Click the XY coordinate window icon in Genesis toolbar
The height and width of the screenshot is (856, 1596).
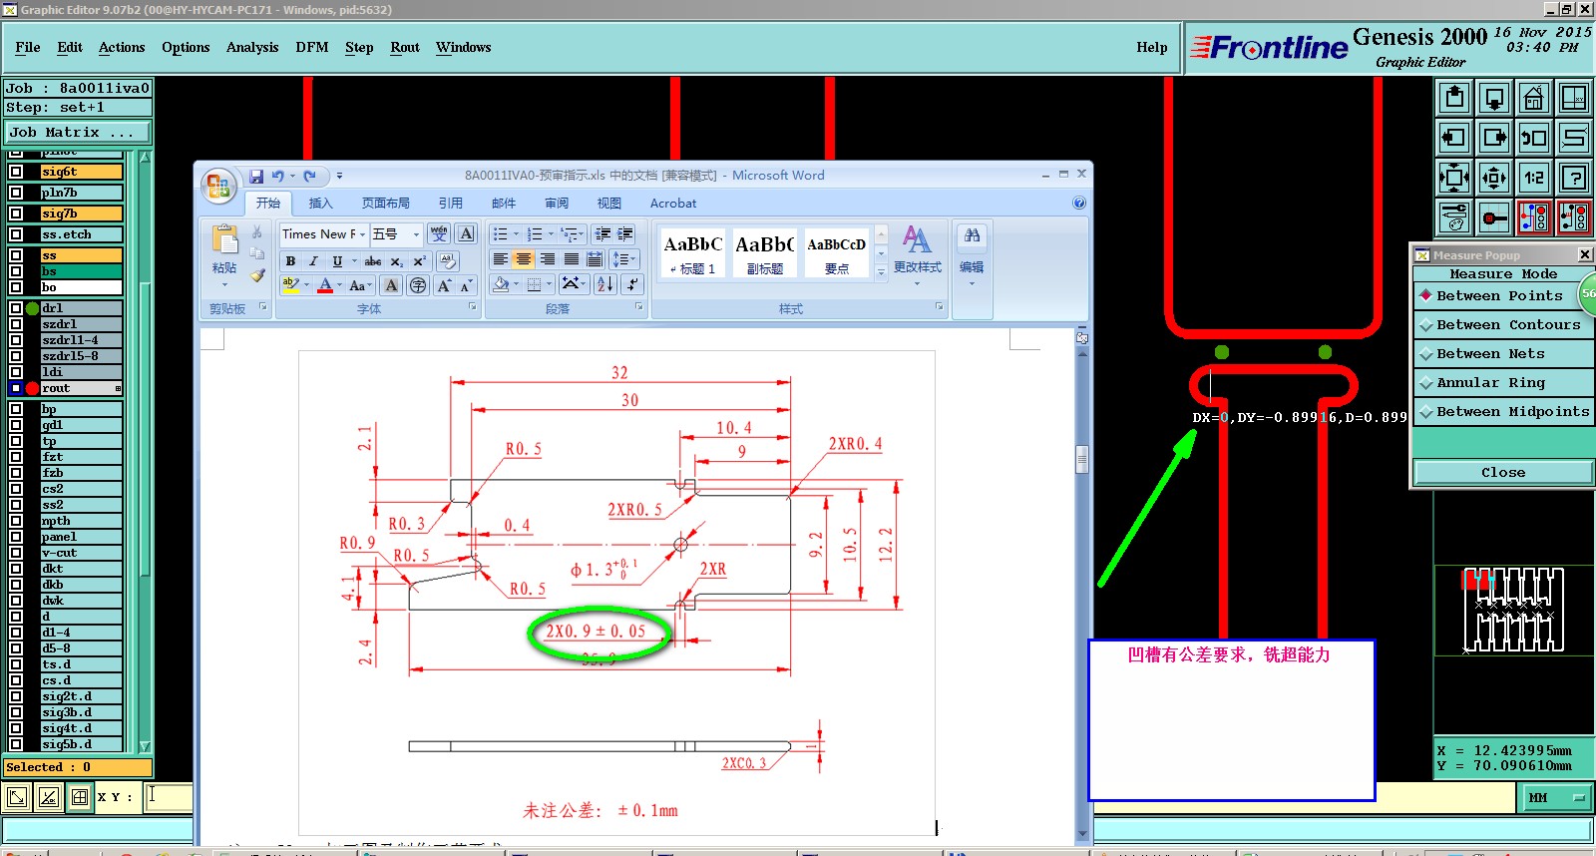(1574, 98)
